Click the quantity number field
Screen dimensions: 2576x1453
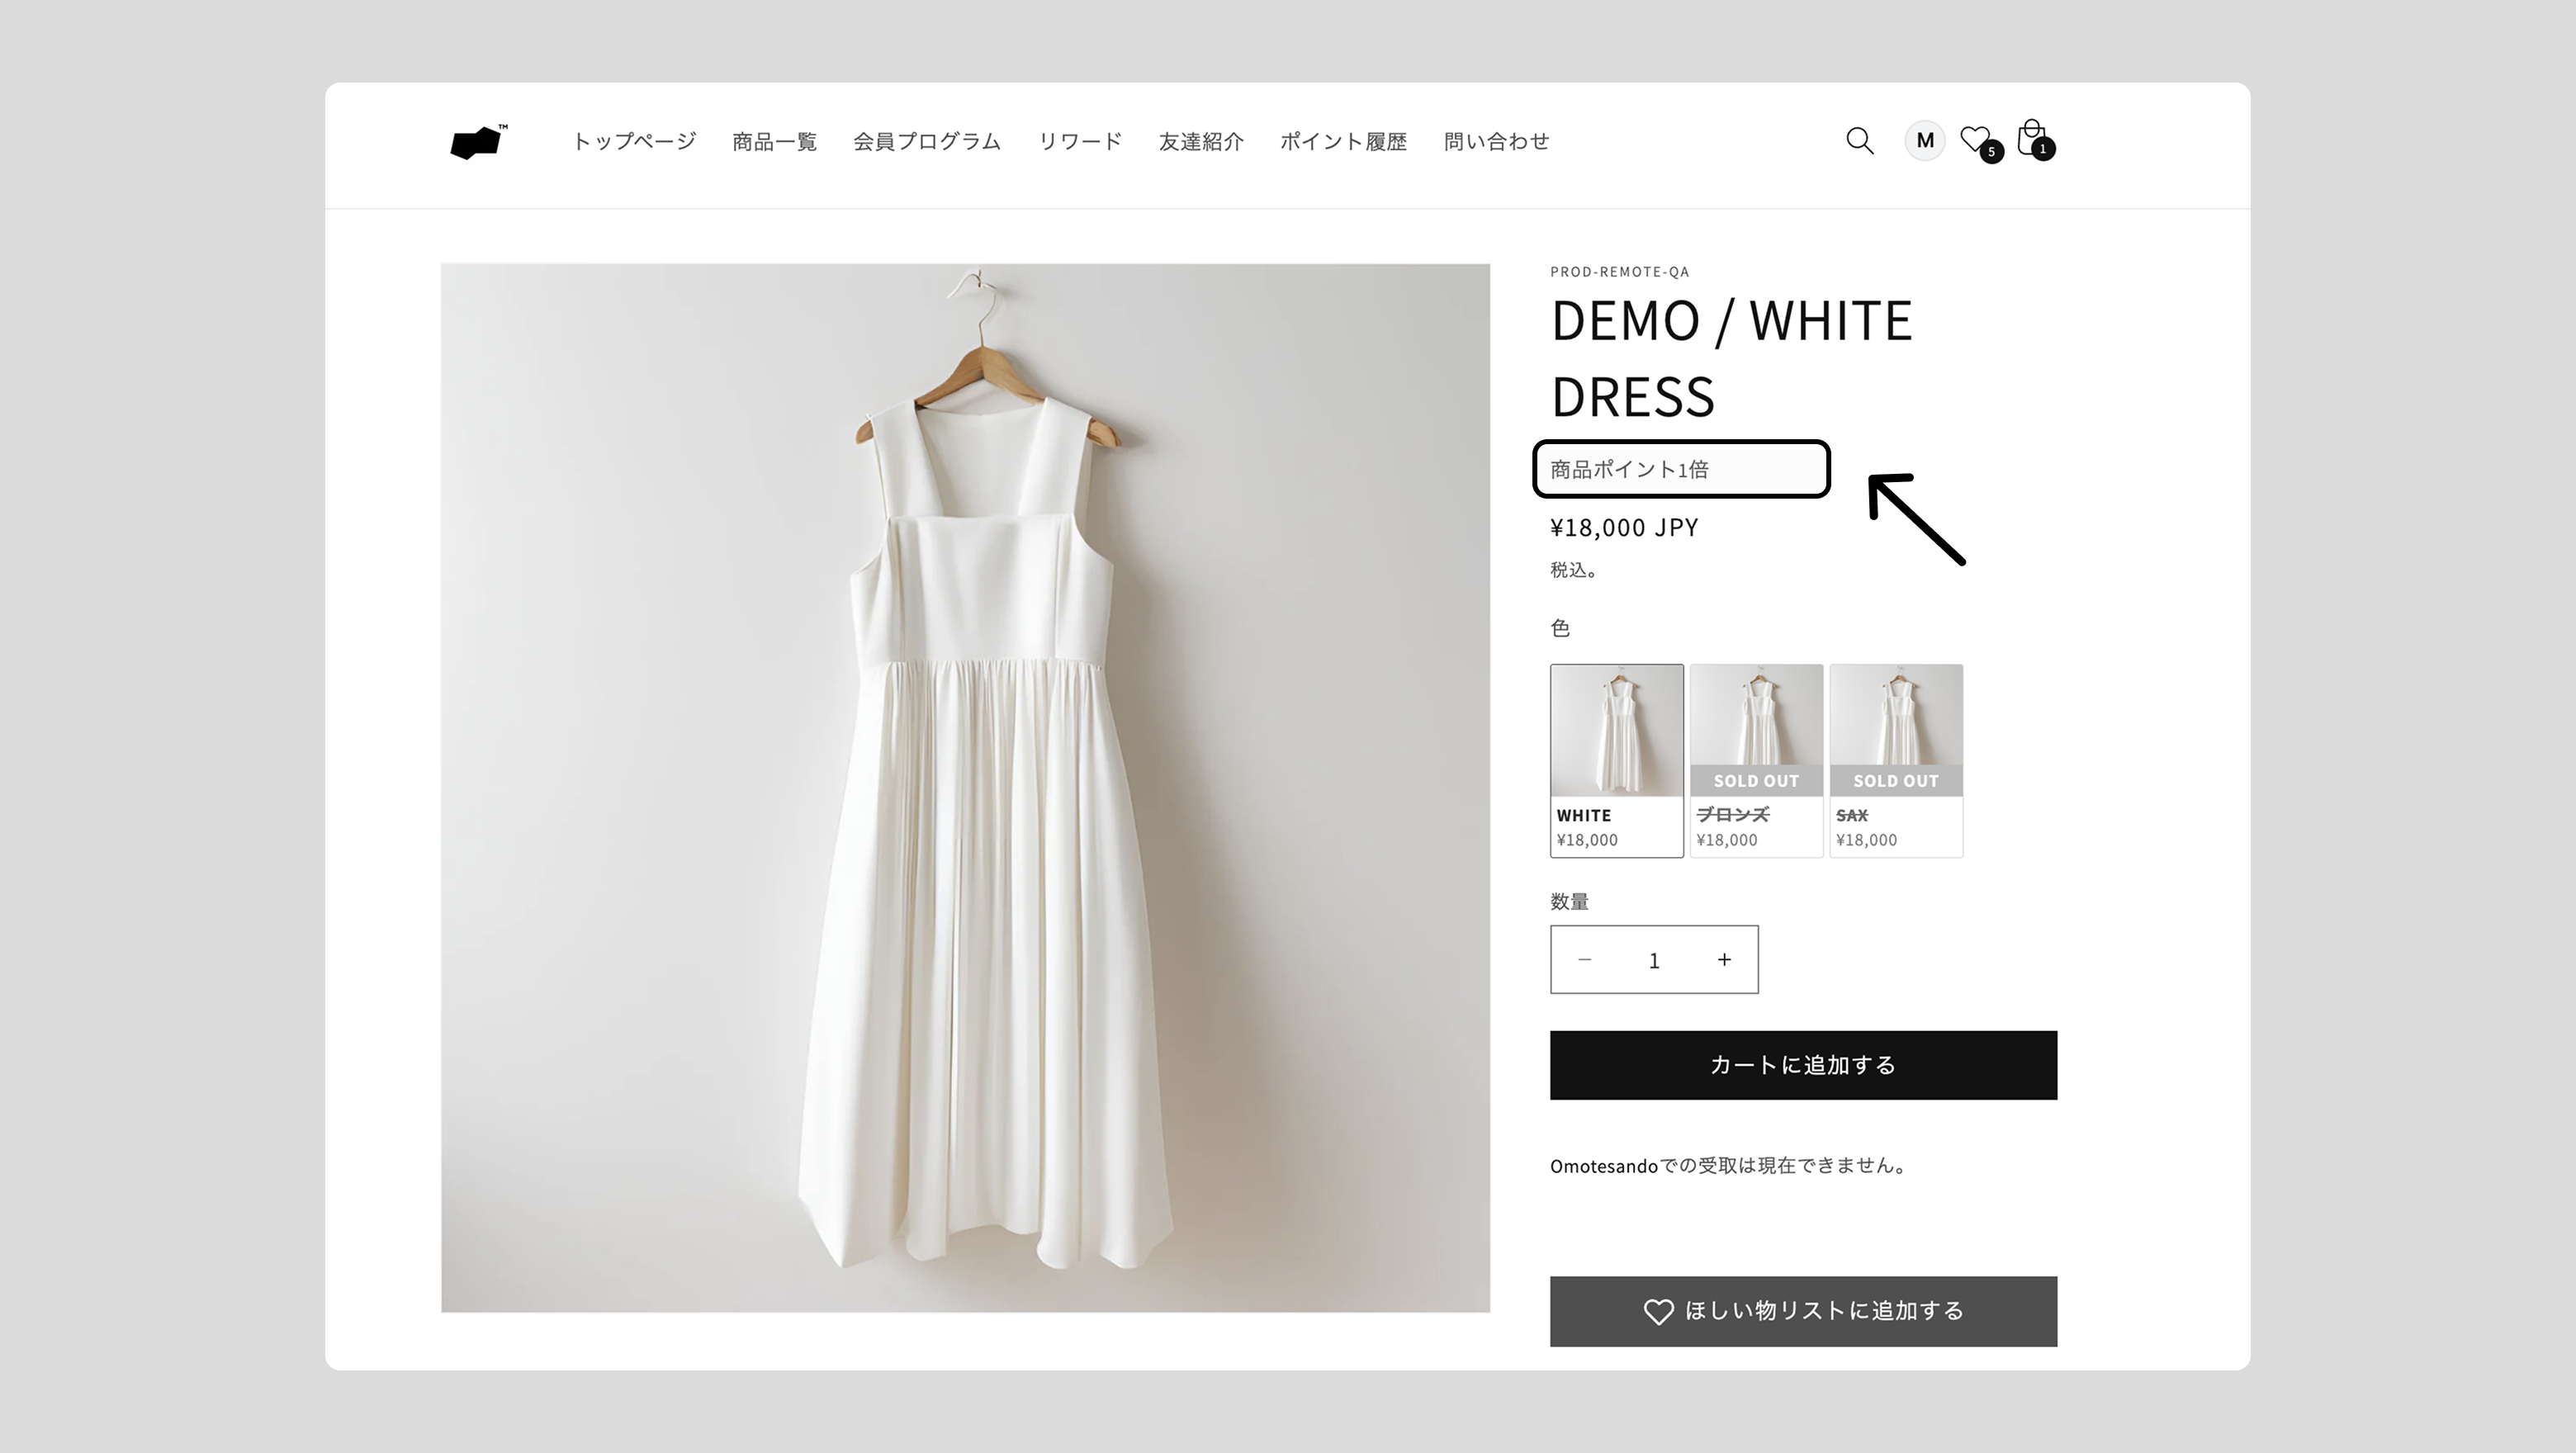[x=1654, y=960]
